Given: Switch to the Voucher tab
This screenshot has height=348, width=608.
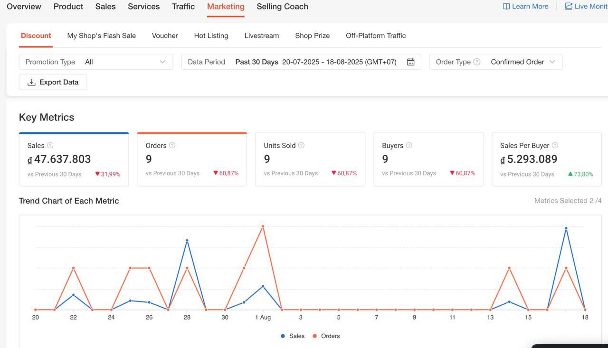Looking at the screenshot, I should click(x=165, y=36).
